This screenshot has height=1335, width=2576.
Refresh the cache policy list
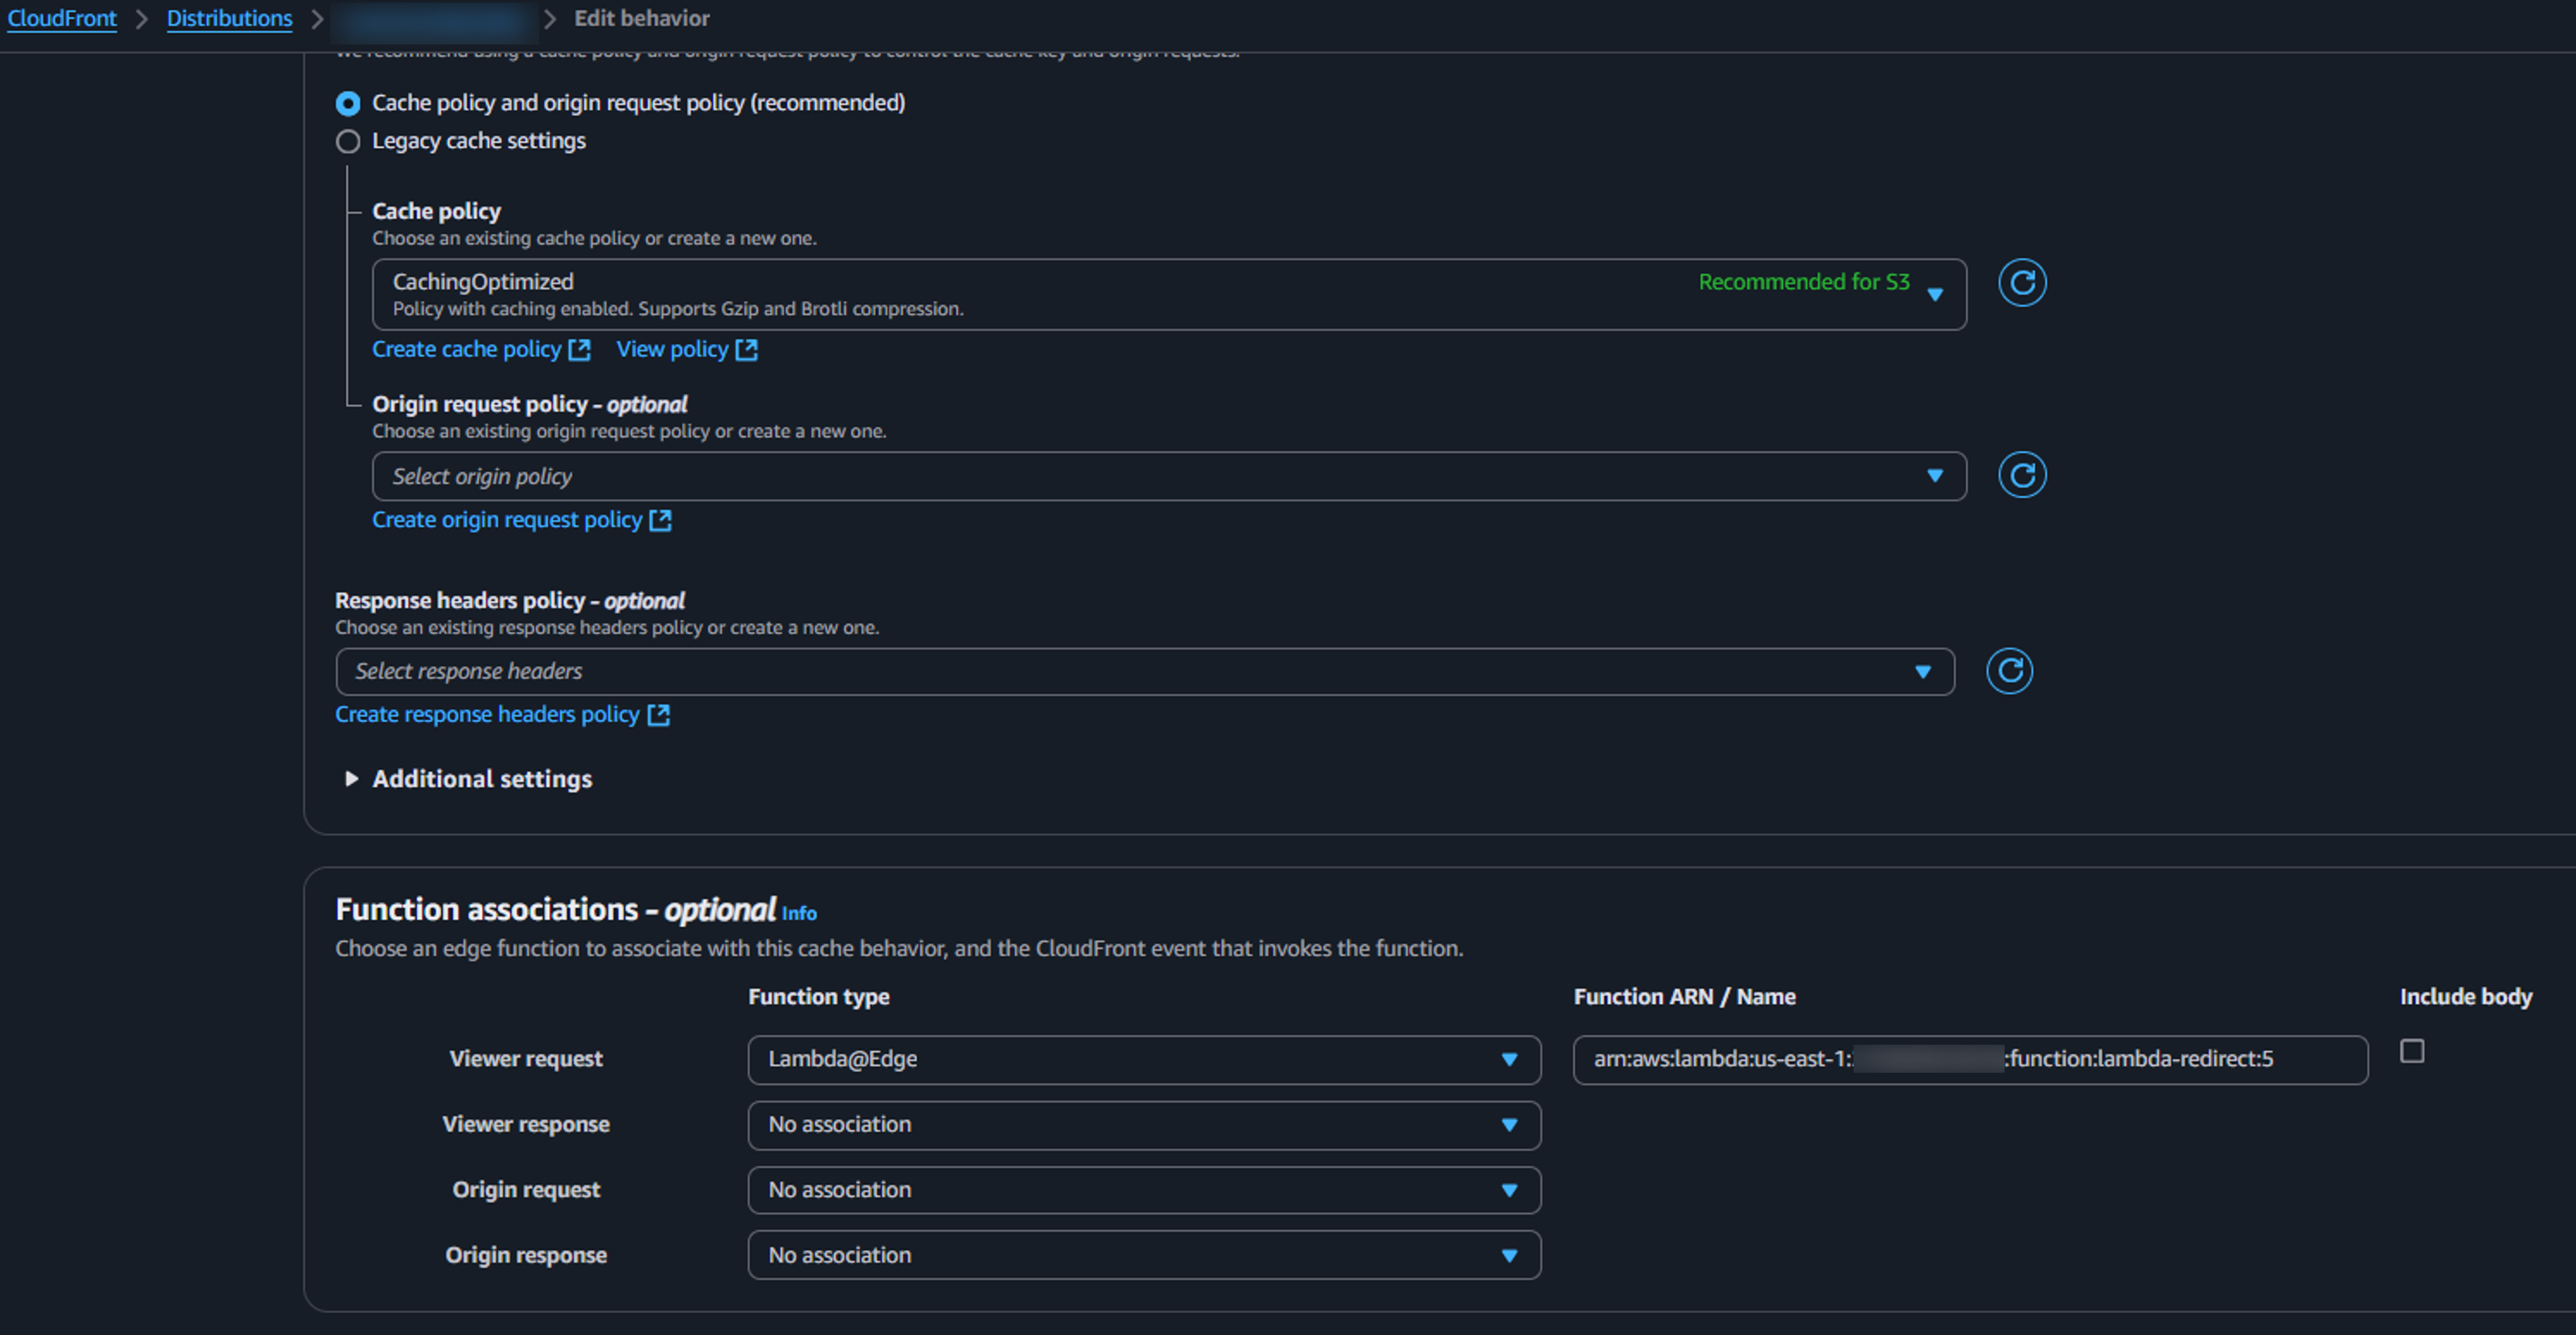tap(2021, 283)
